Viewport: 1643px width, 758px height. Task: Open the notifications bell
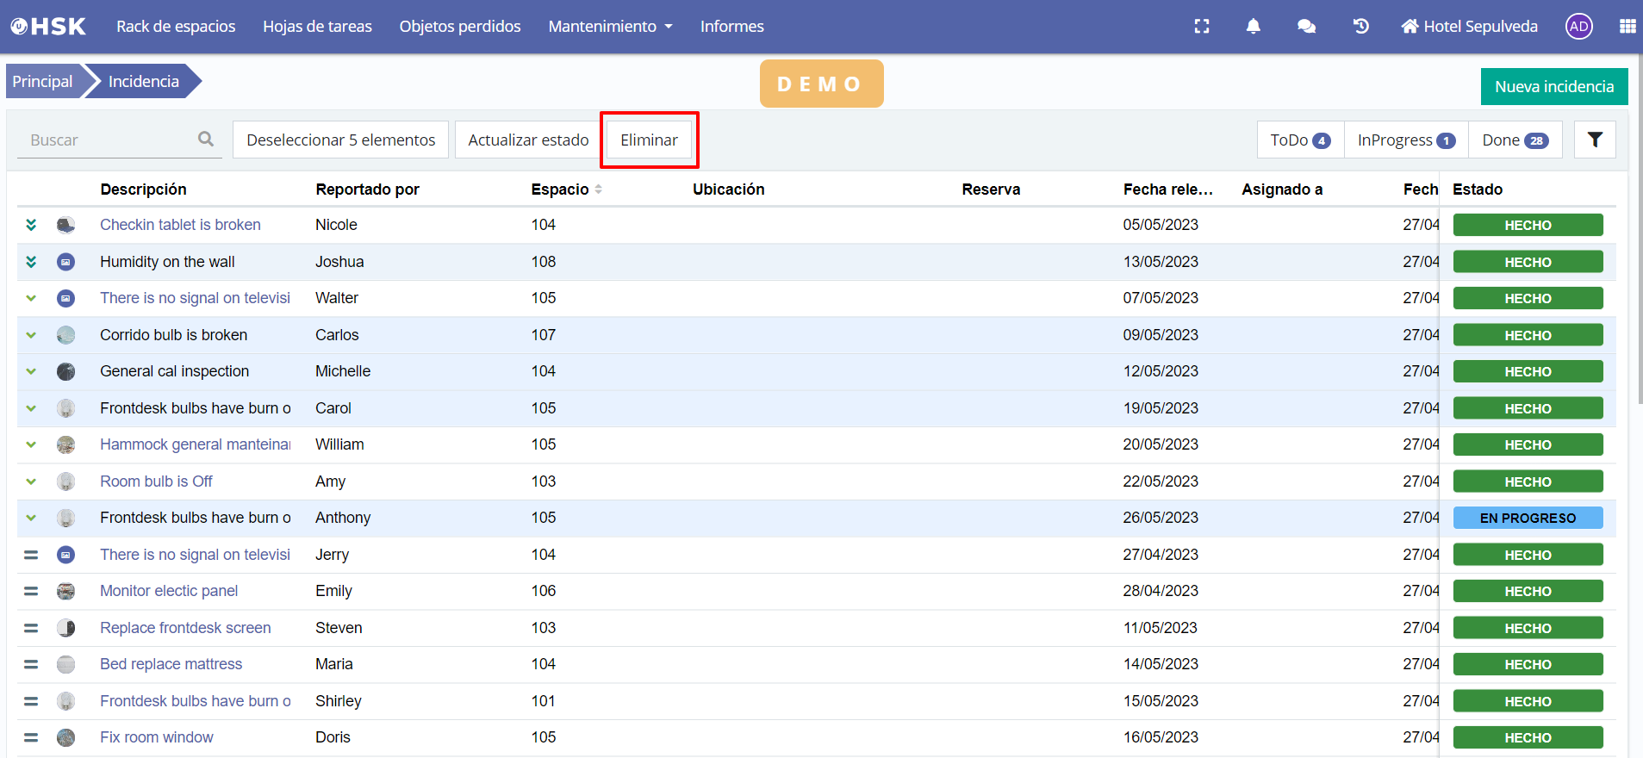[1253, 27]
